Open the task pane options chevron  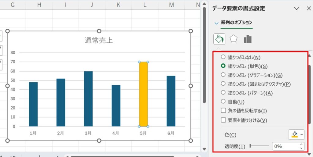coord(296,9)
